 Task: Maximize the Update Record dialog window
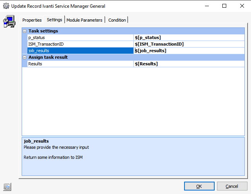224,6
